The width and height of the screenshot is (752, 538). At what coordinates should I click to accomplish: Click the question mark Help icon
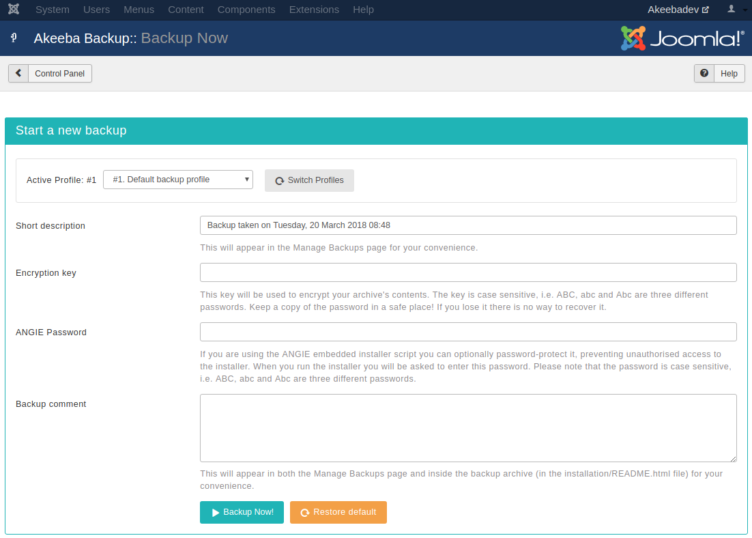click(x=704, y=73)
